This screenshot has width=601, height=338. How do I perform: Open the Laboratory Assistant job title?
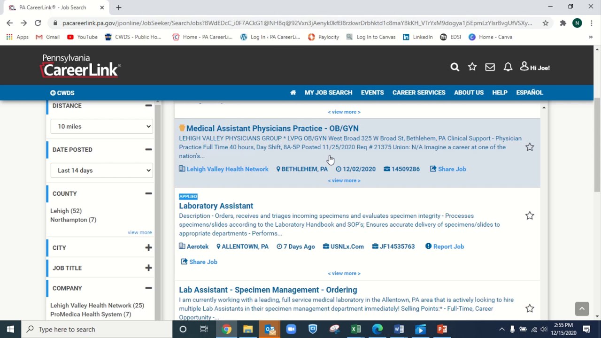(216, 206)
